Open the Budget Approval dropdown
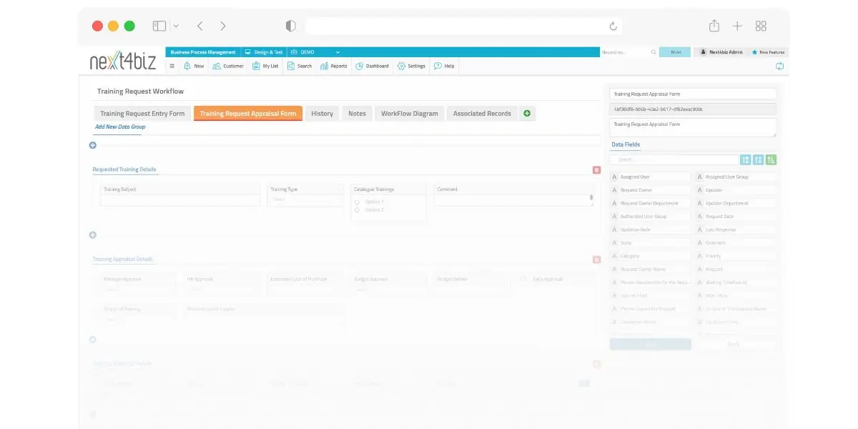This screenshot has height=429, width=858. click(x=388, y=290)
